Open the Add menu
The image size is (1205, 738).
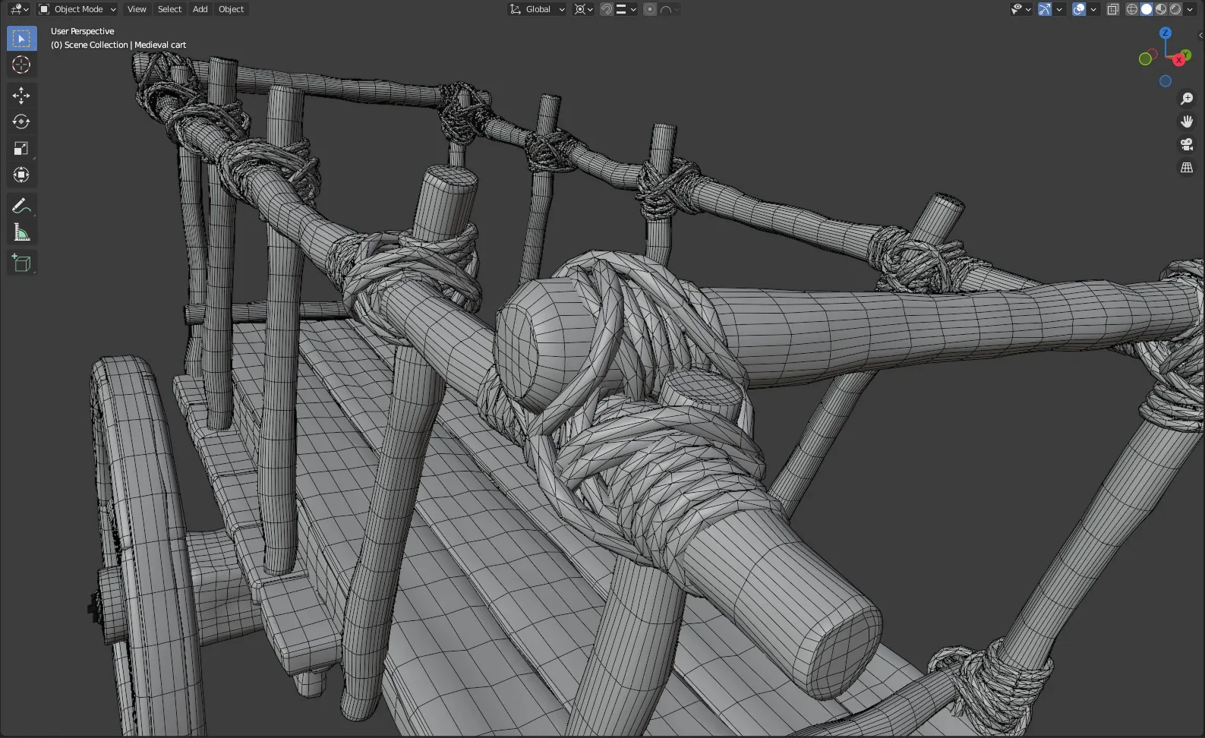coord(200,9)
